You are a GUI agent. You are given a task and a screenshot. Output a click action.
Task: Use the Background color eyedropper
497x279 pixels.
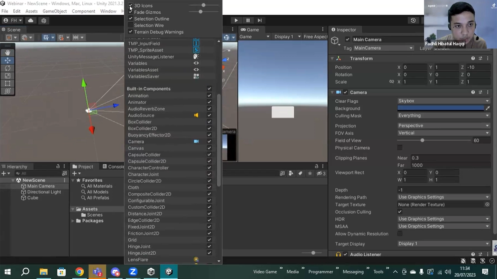pos(488,108)
